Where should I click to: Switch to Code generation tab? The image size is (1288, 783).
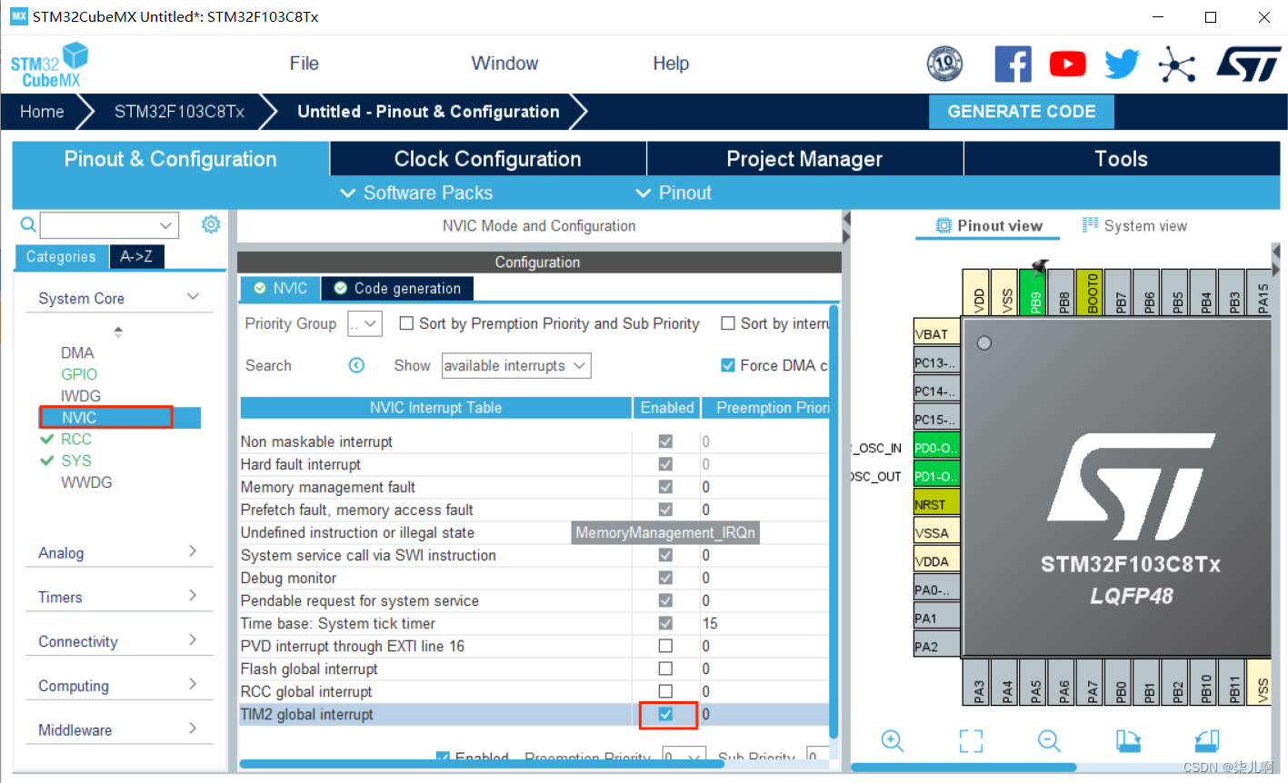coord(397,288)
